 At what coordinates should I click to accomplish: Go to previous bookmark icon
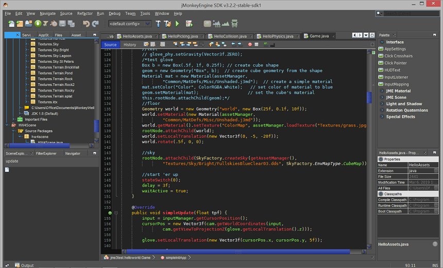(211, 44)
